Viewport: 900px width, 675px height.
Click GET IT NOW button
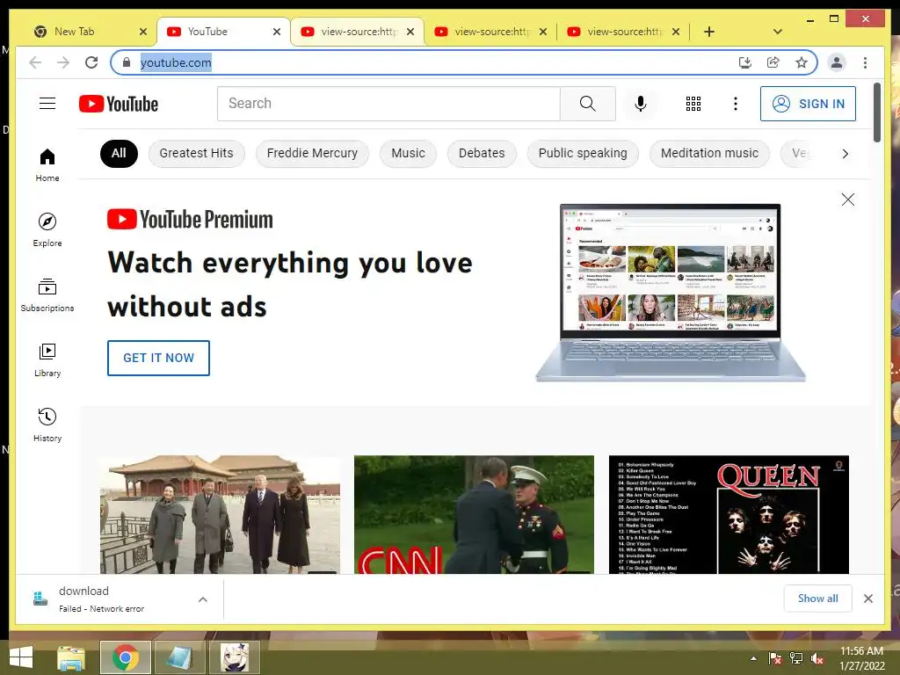click(x=158, y=358)
